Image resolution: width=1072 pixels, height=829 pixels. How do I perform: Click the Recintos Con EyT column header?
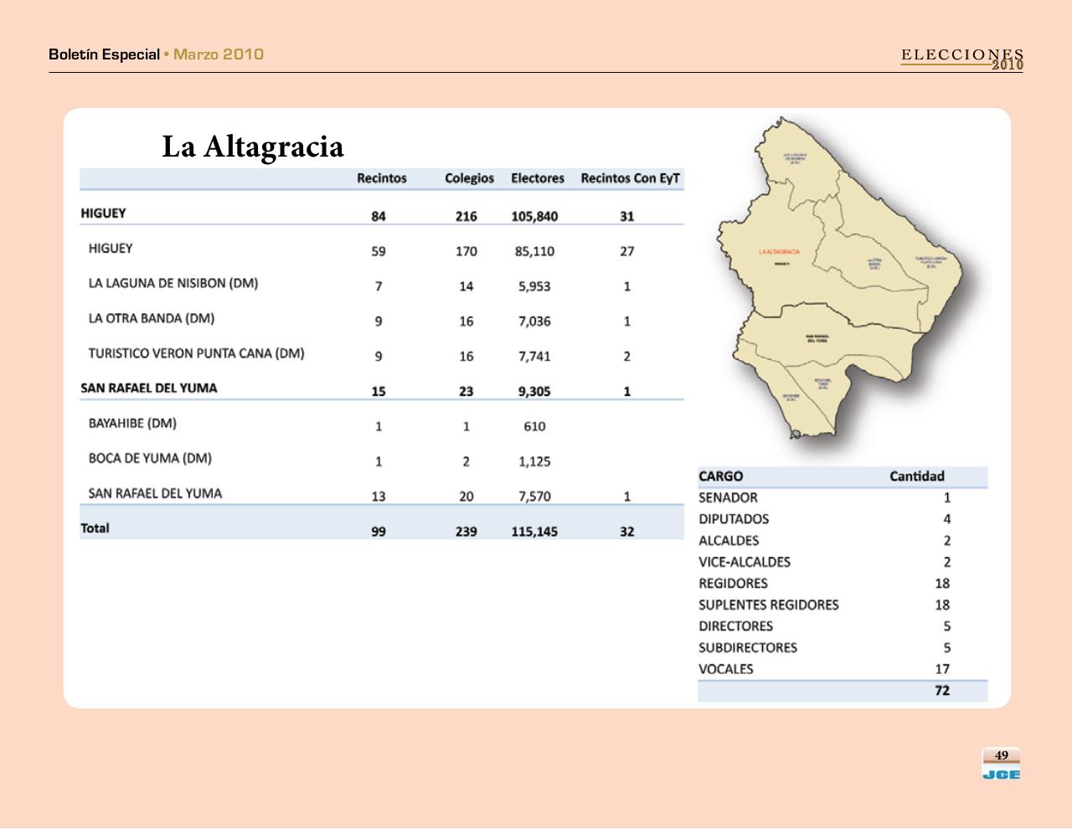pos(630,178)
